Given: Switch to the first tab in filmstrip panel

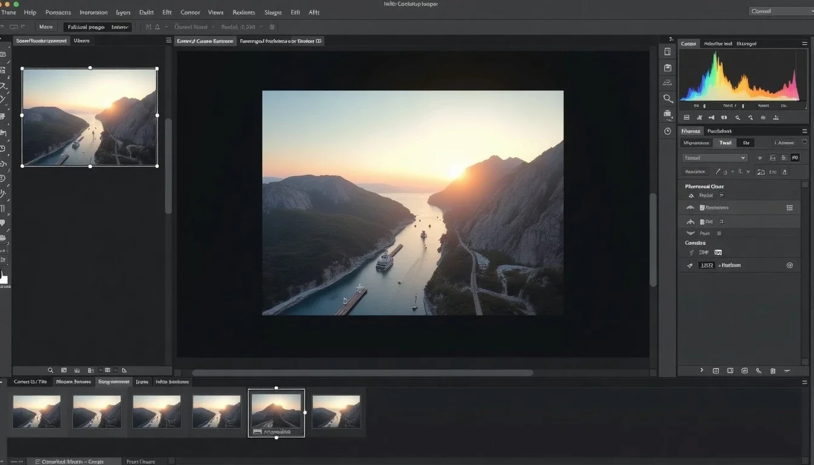Looking at the screenshot, I should [30, 382].
